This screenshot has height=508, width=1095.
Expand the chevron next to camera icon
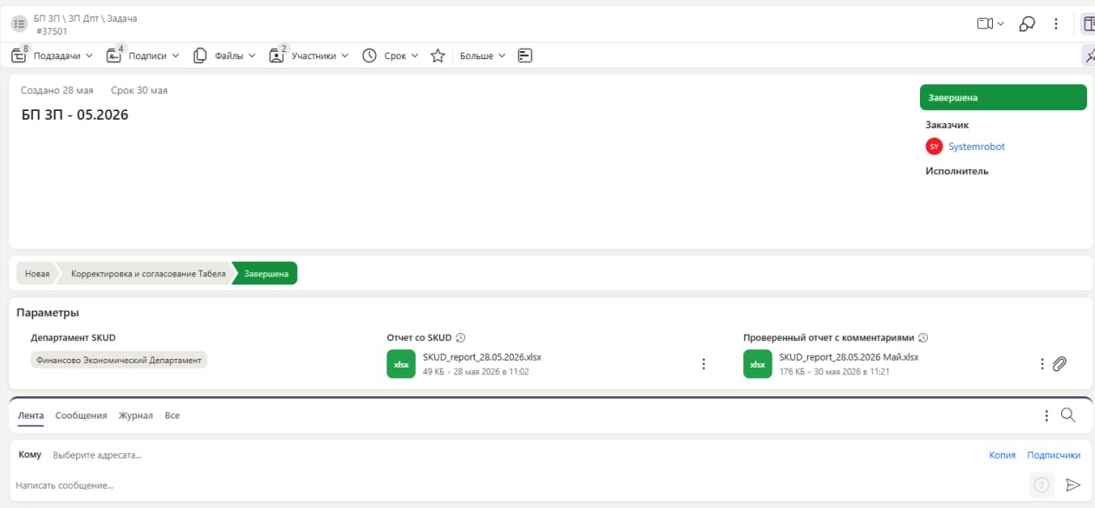(x=1001, y=24)
